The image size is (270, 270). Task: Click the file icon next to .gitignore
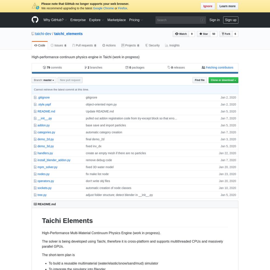(35, 97)
